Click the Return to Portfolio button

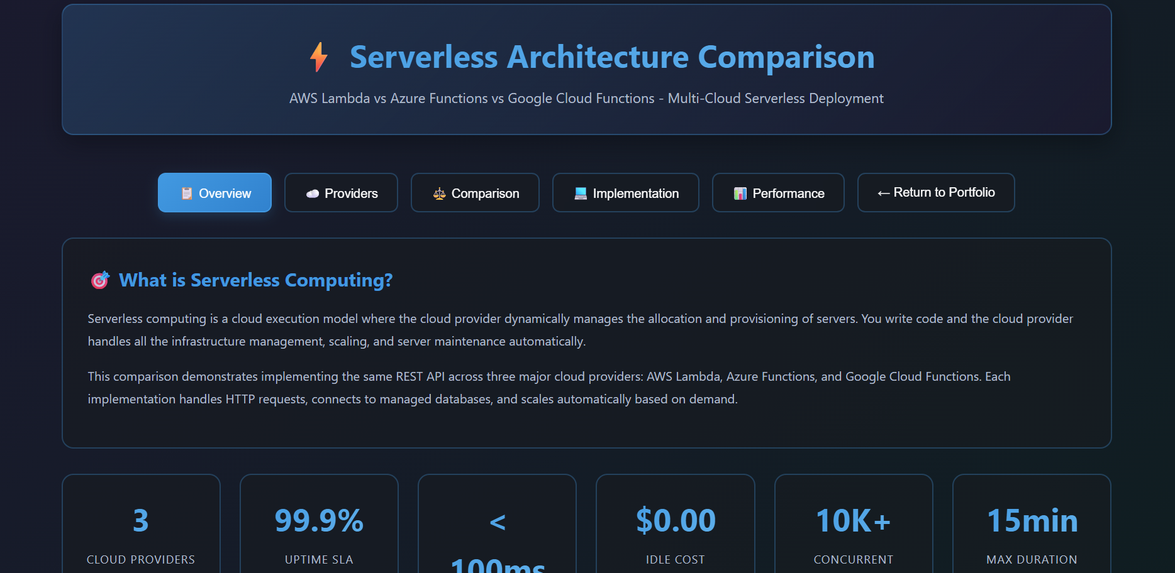935,192
